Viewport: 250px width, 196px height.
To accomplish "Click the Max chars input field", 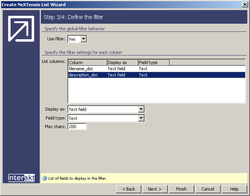I will 77,127.
